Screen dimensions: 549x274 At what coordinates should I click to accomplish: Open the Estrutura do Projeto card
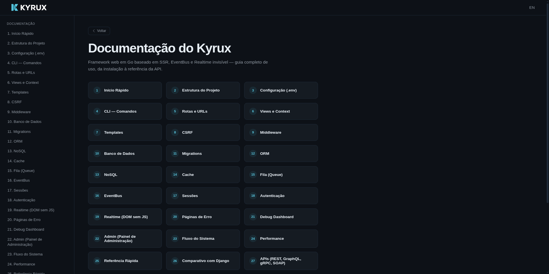(203, 90)
